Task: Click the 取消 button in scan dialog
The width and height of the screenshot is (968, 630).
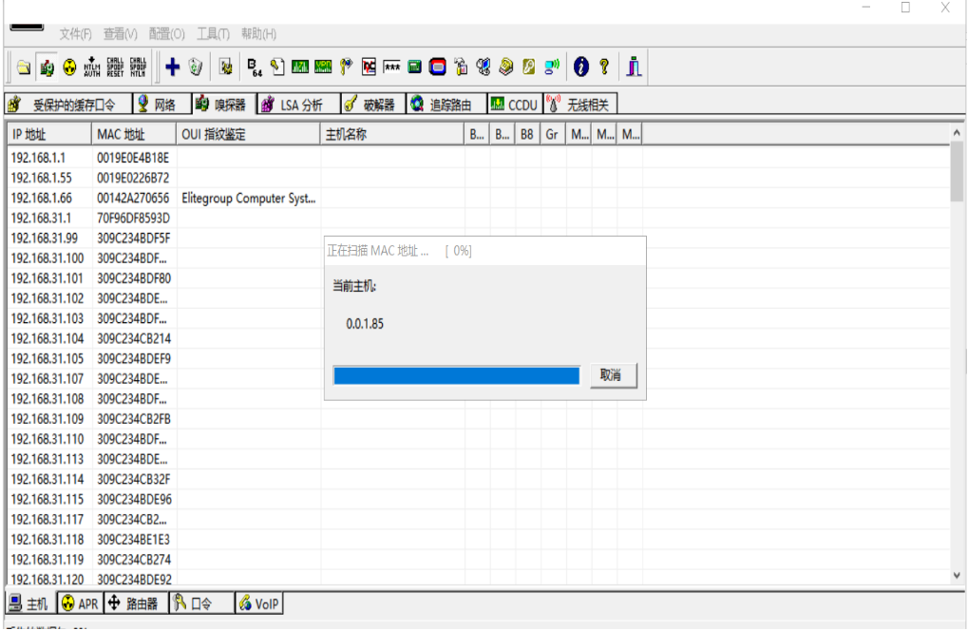Action: click(613, 375)
